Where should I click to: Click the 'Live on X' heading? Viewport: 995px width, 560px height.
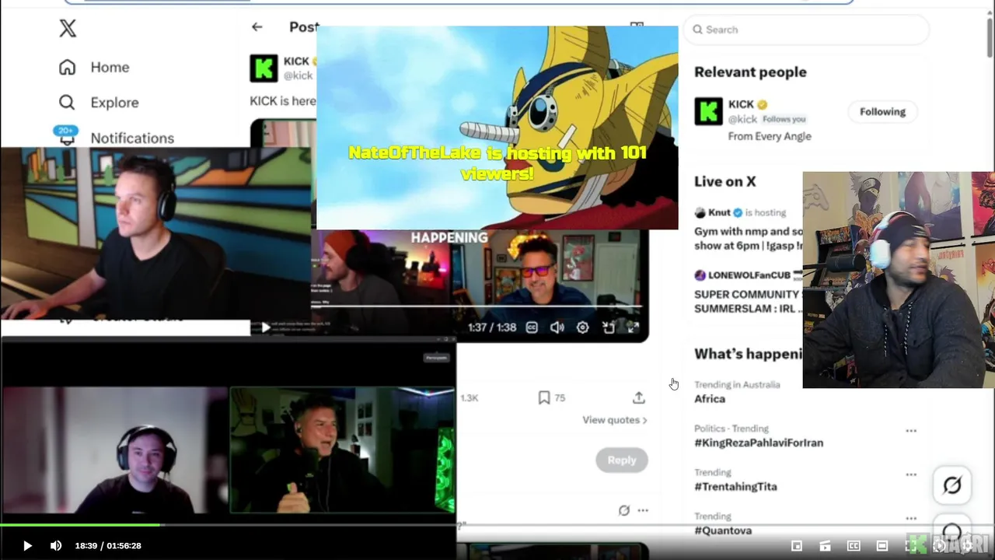point(725,181)
